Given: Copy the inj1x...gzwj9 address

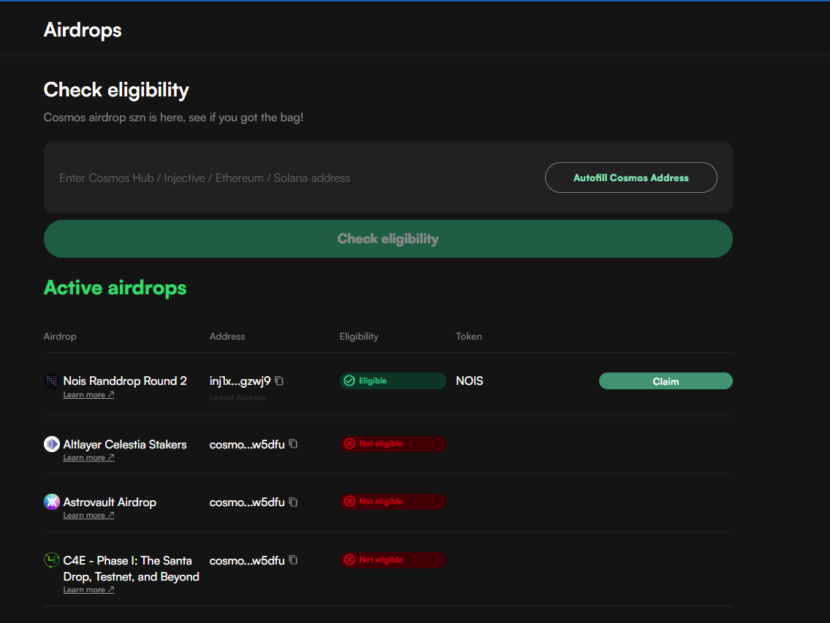Looking at the screenshot, I should 280,381.
